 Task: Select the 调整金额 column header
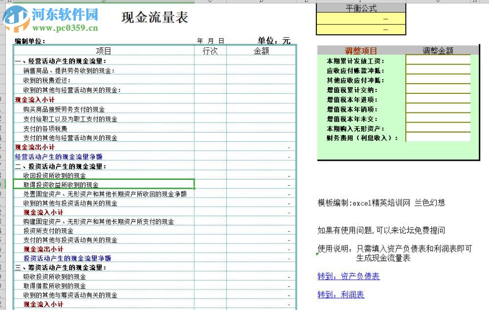[438, 51]
